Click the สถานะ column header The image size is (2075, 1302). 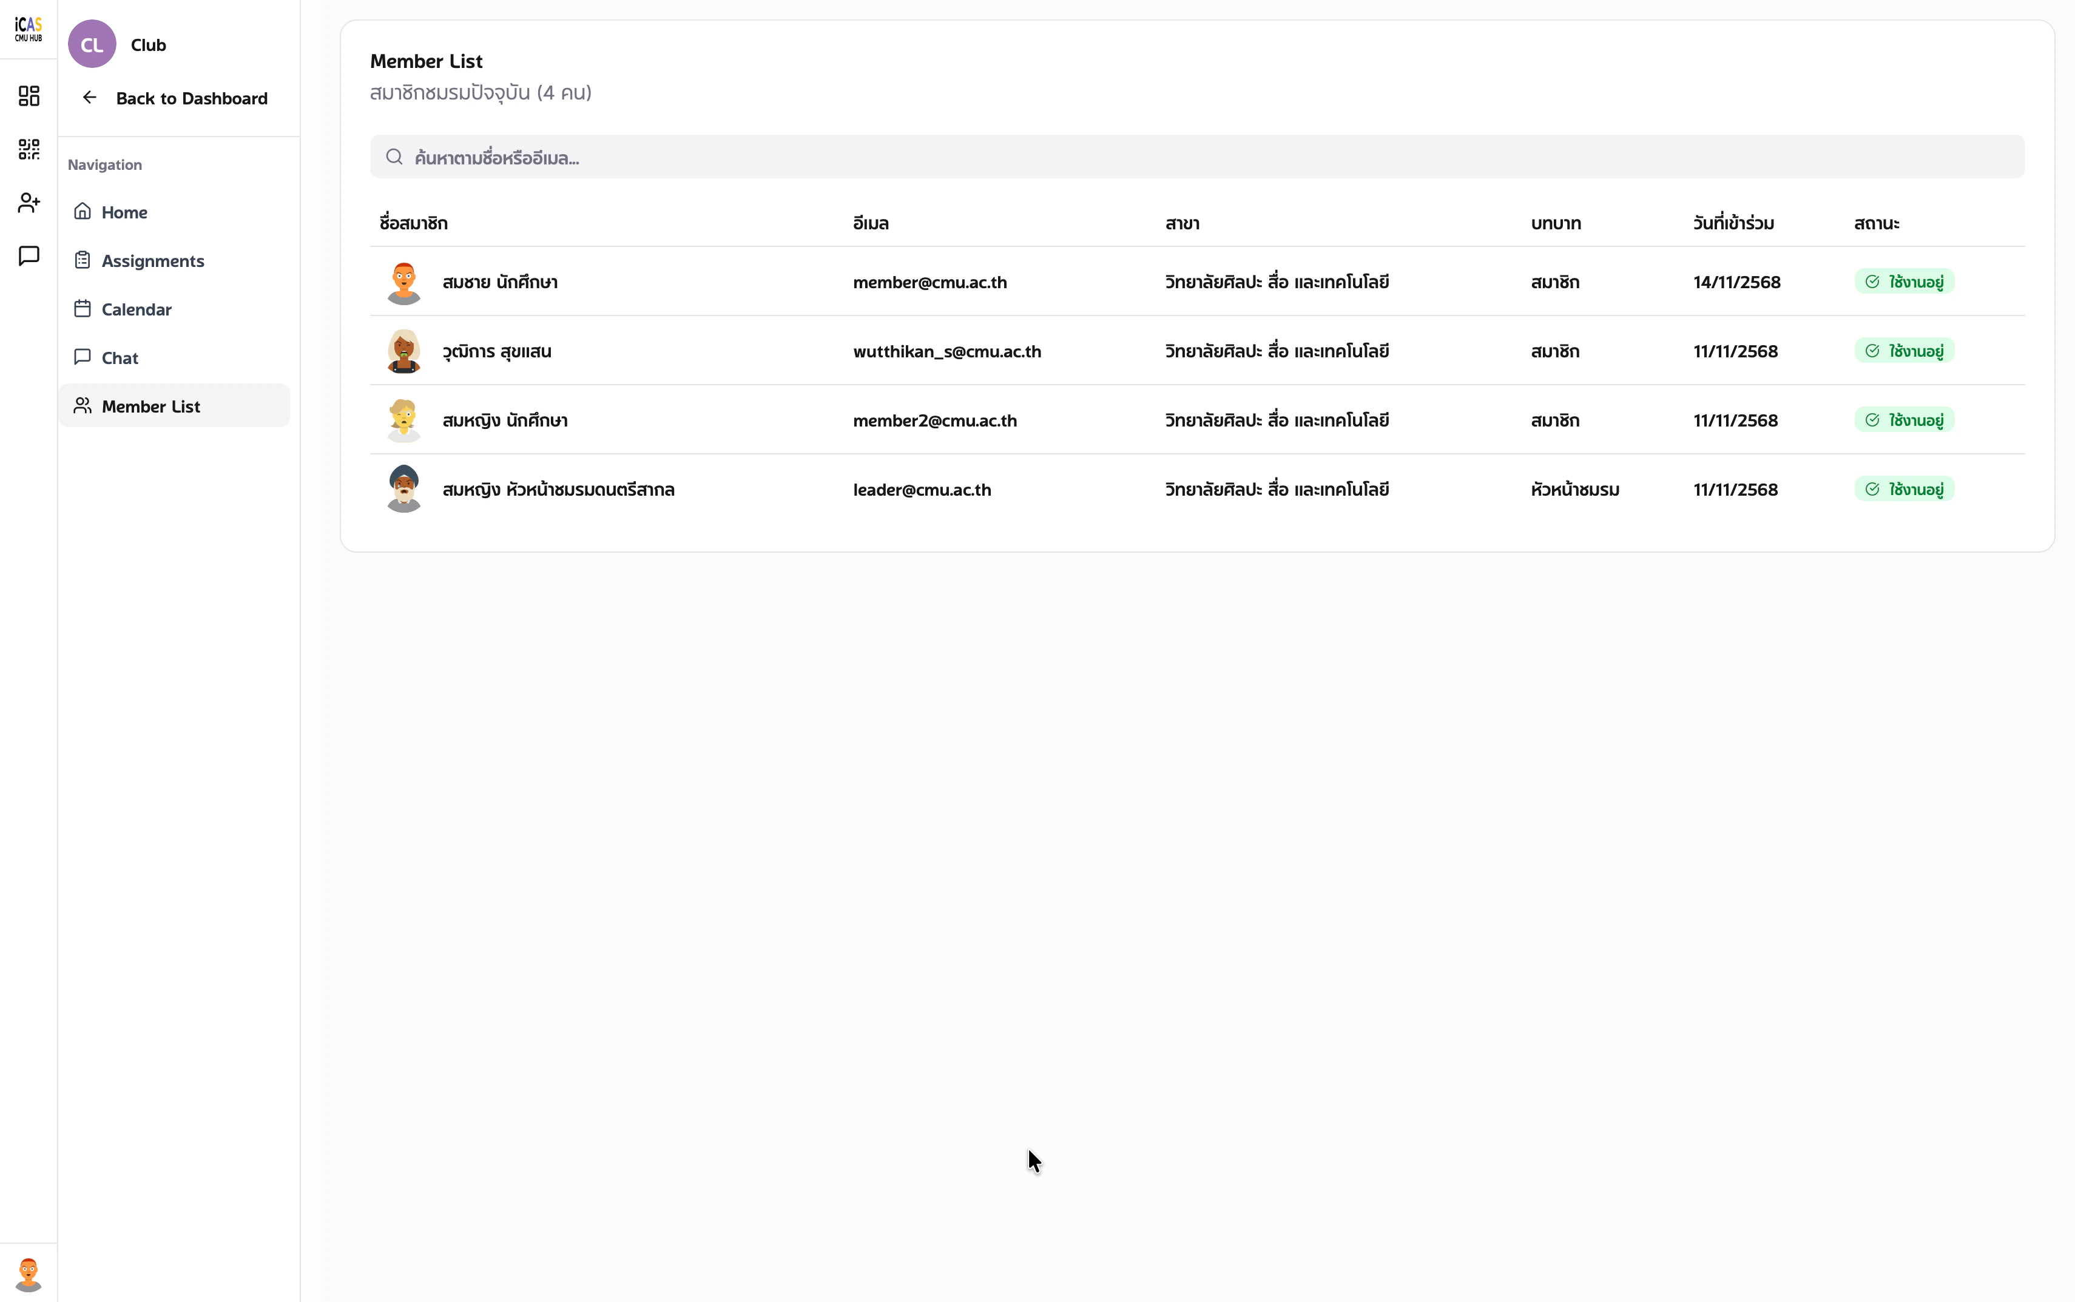(x=1876, y=223)
